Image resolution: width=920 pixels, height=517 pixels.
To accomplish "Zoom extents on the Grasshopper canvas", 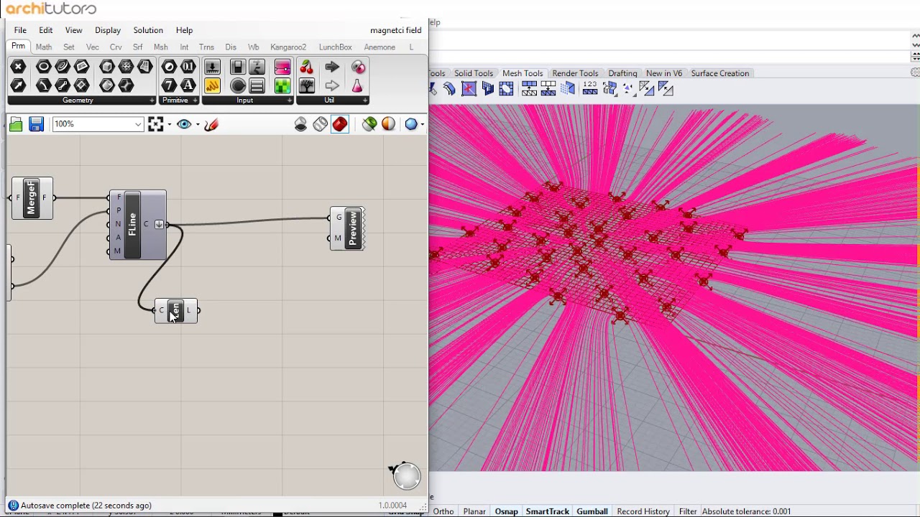I will (x=156, y=124).
